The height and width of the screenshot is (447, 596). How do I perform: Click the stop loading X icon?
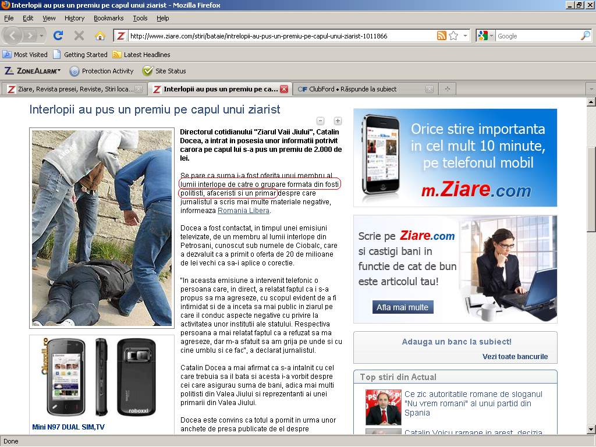pyautogui.click(x=79, y=36)
